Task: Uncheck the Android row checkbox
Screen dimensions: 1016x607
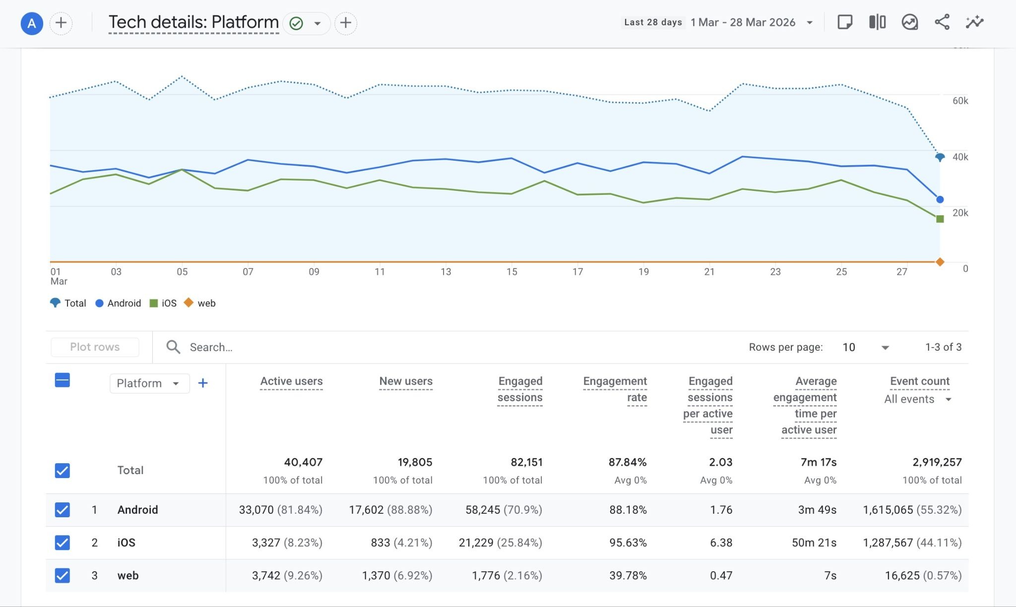Action: [x=62, y=510]
